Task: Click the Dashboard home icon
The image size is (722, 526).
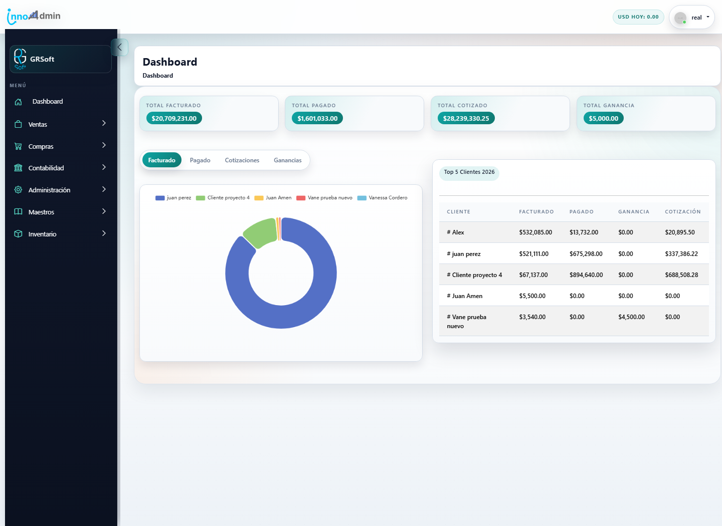Action: tap(18, 102)
